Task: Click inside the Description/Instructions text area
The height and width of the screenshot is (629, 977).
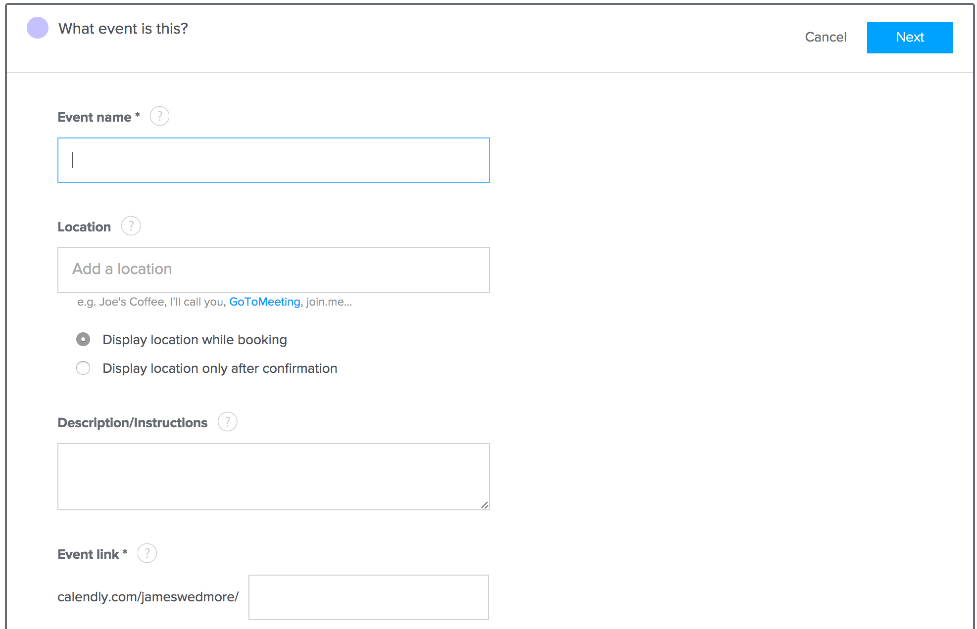Action: 274,477
